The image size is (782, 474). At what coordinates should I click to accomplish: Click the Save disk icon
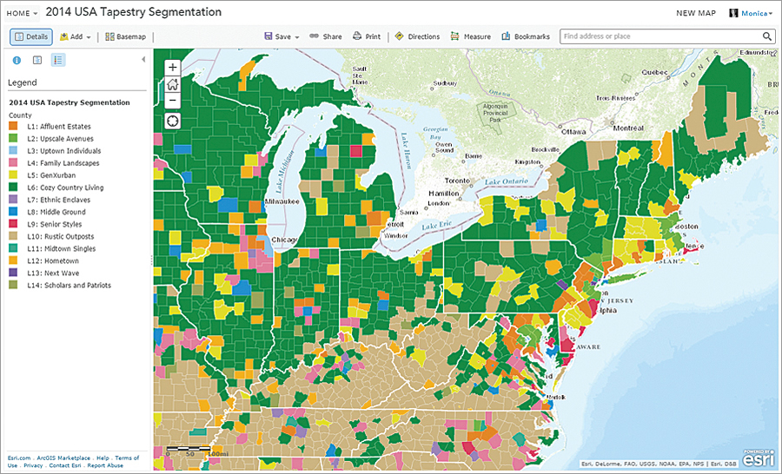268,36
